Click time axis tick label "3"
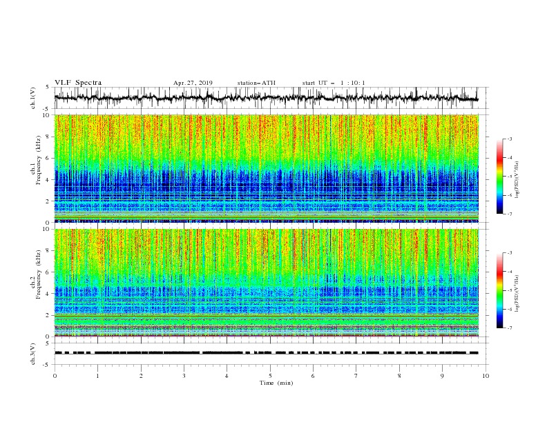This screenshot has width=547, height=422. (184, 376)
